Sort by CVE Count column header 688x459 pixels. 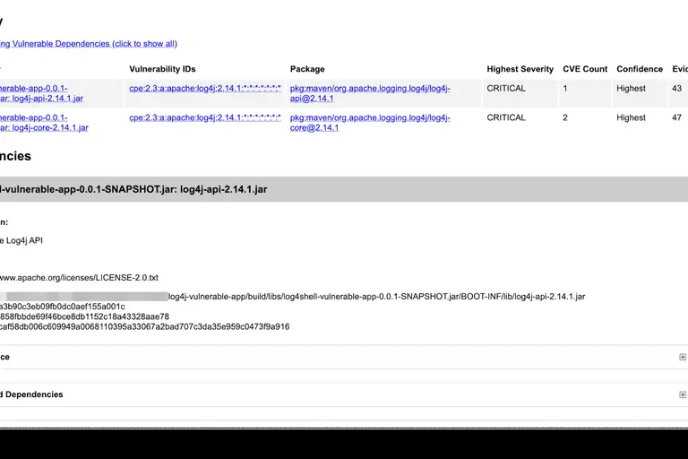[585, 69]
